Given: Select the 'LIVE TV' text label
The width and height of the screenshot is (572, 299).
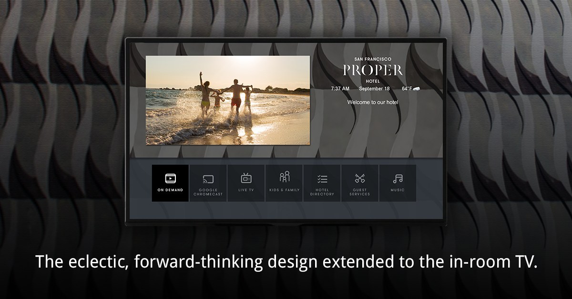Looking at the screenshot, I should tap(246, 190).
